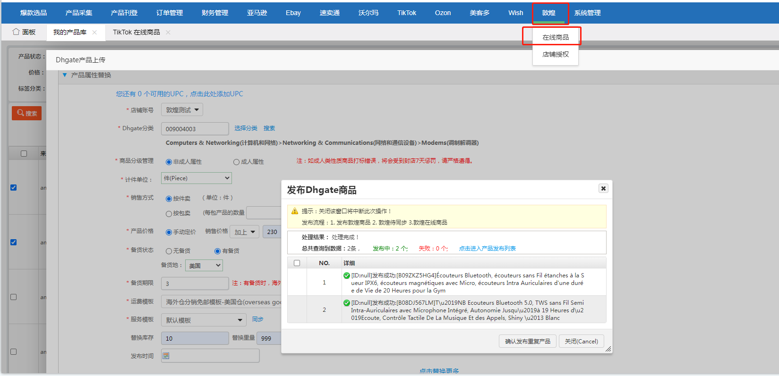Click the 关闭(Cancel) button
Screen dimensions: 779x376
(x=582, y=341)
